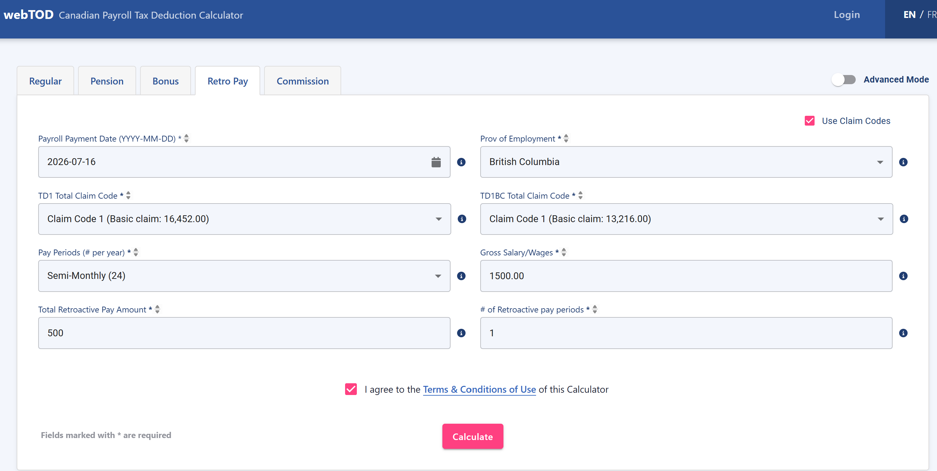Screen dimensions: 937x471
Task: Open Prov of Employment dropdown
Action: pyautogui.click(x=686, y=162)
